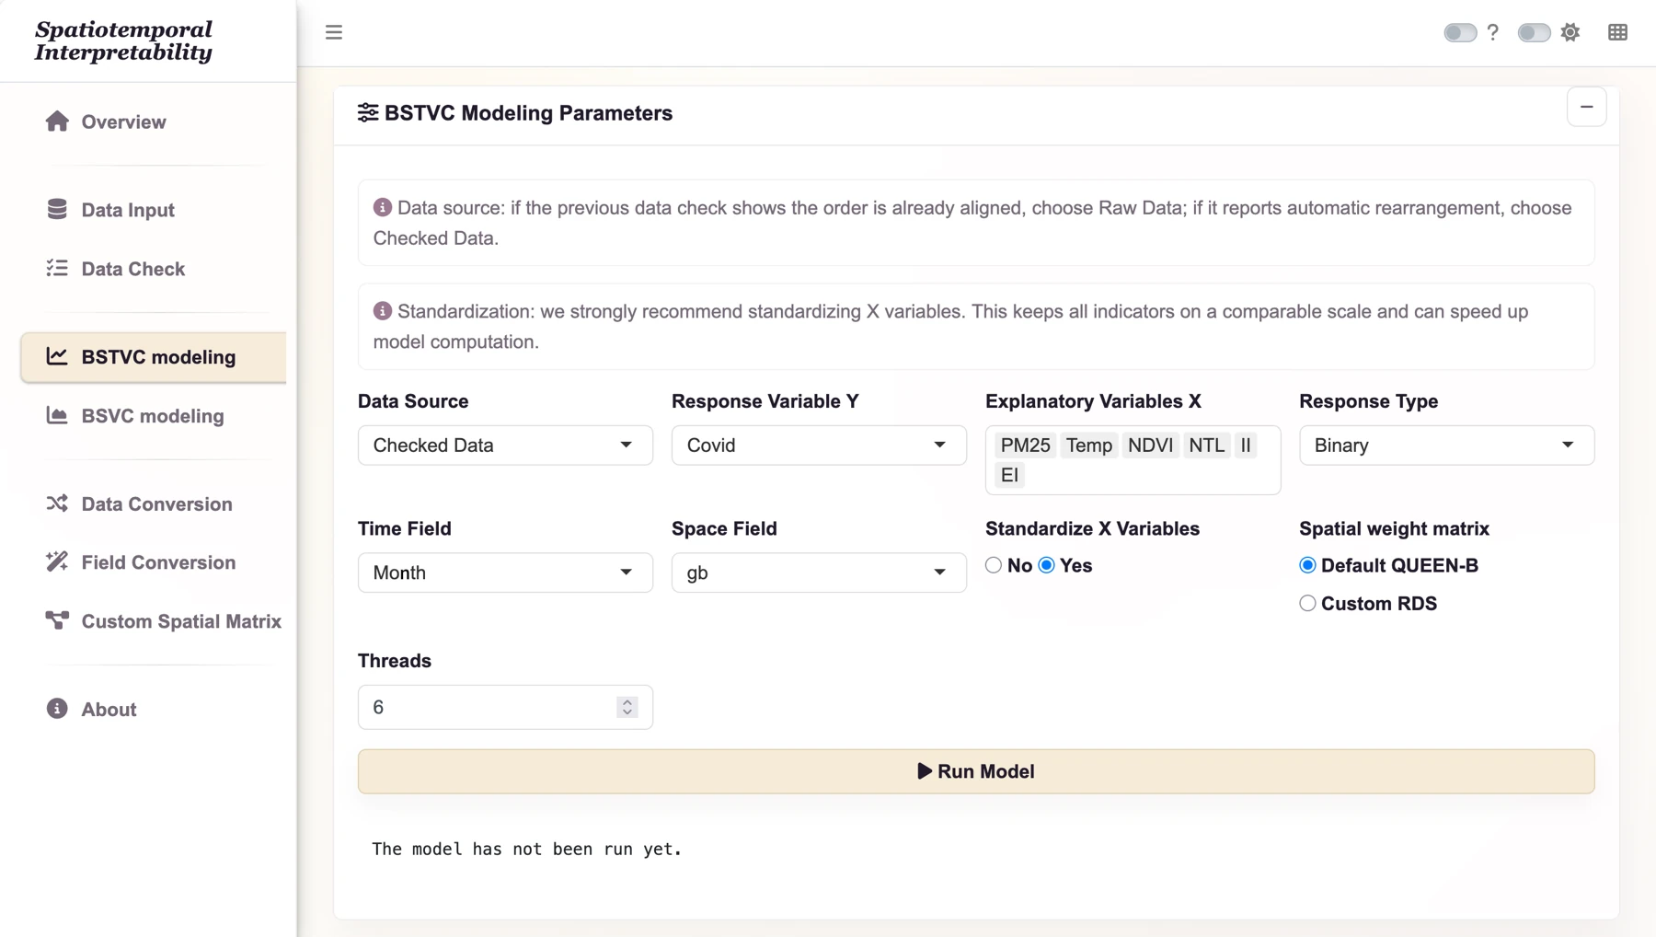Screen dimensions: 1656x937
Task: Click the hamburger menu icon
Action: (x=334, y=33)
